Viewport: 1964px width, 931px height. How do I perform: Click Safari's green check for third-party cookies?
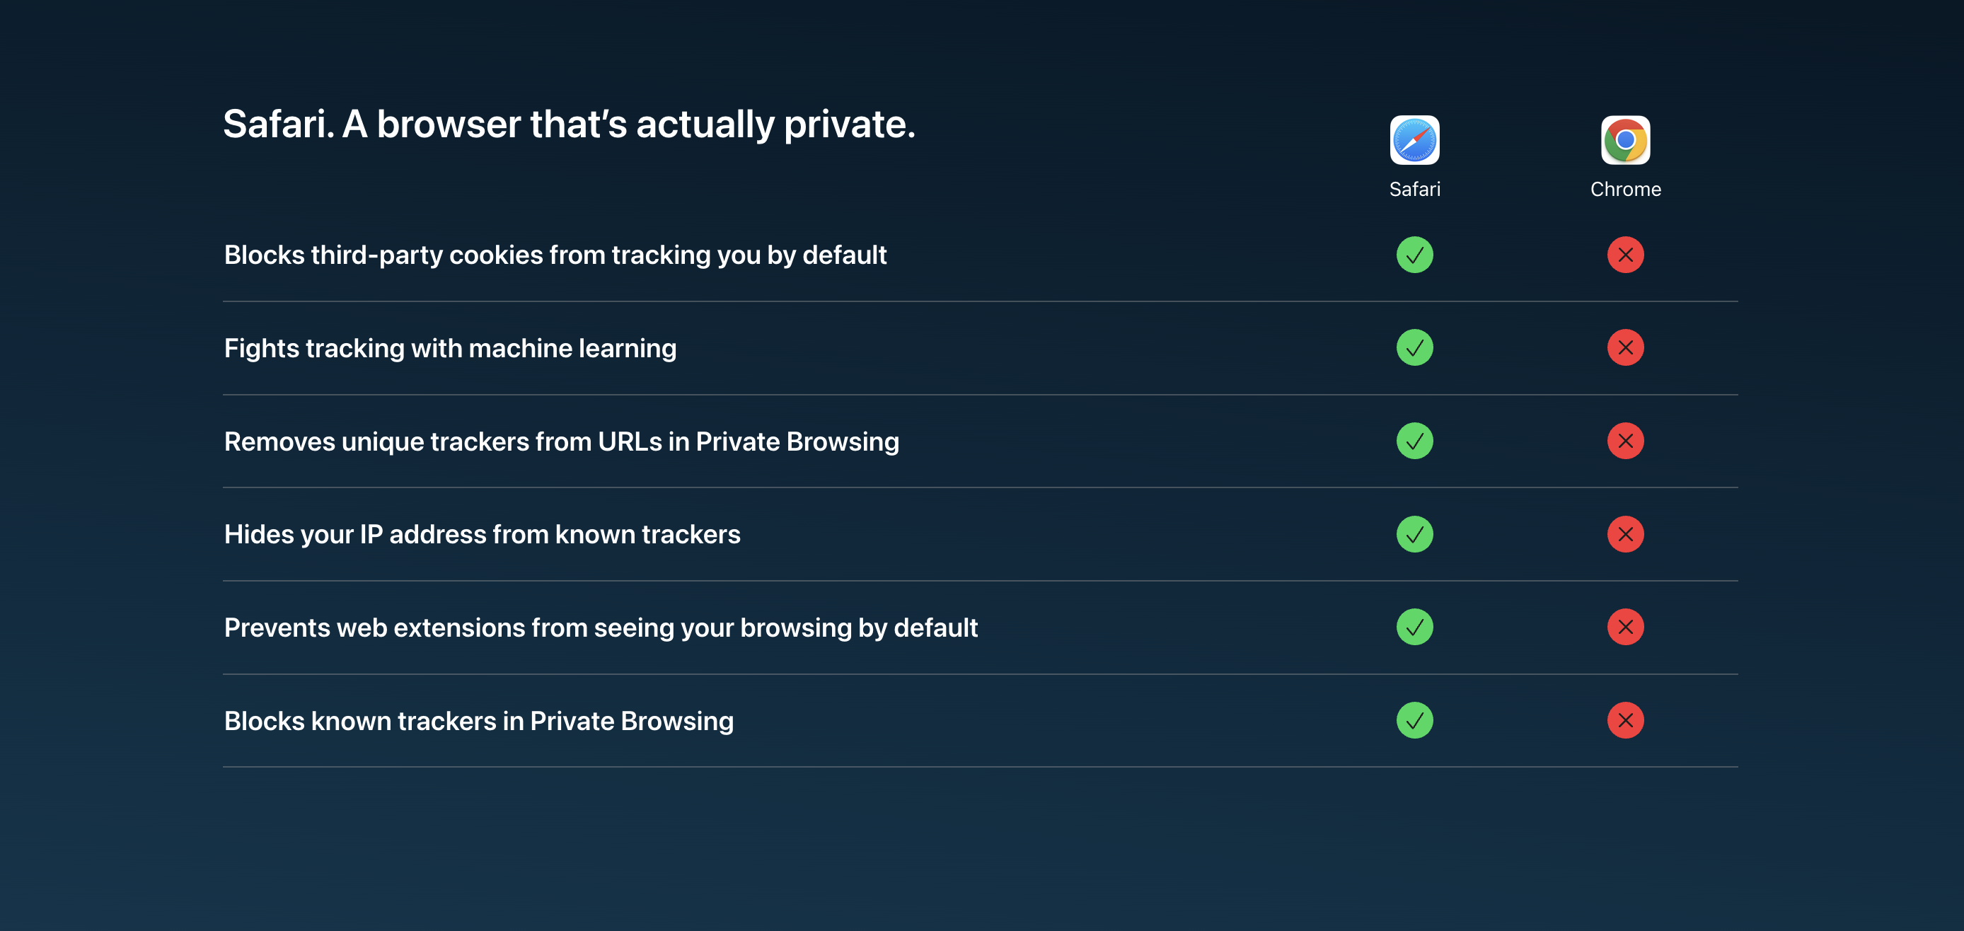[x=1414, y=255]
